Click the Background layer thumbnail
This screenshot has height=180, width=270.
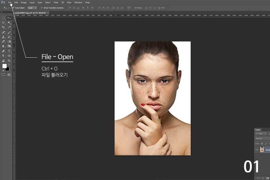(x=262, y=149)
